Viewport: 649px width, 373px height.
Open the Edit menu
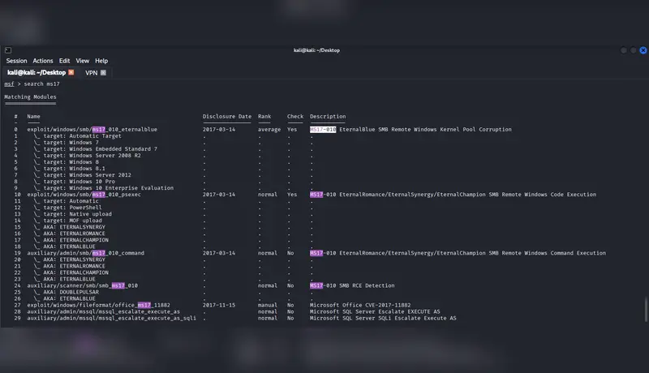tap(65, 61)
